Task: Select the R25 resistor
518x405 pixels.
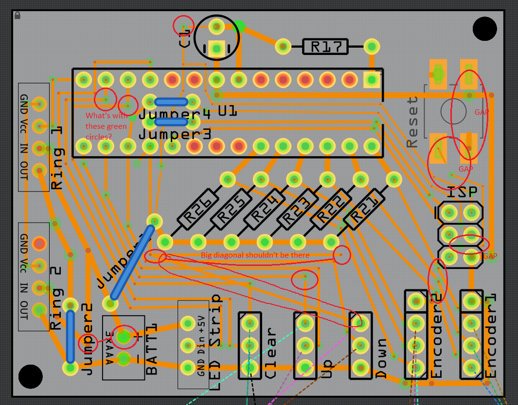Action: [x=231, y=210]
